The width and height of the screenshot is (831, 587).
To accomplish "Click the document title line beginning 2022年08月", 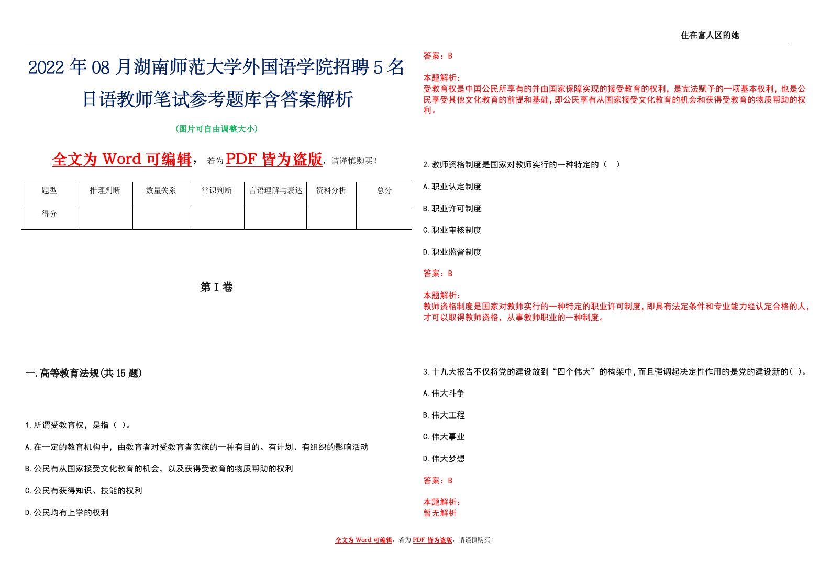I will pos(216,67).
